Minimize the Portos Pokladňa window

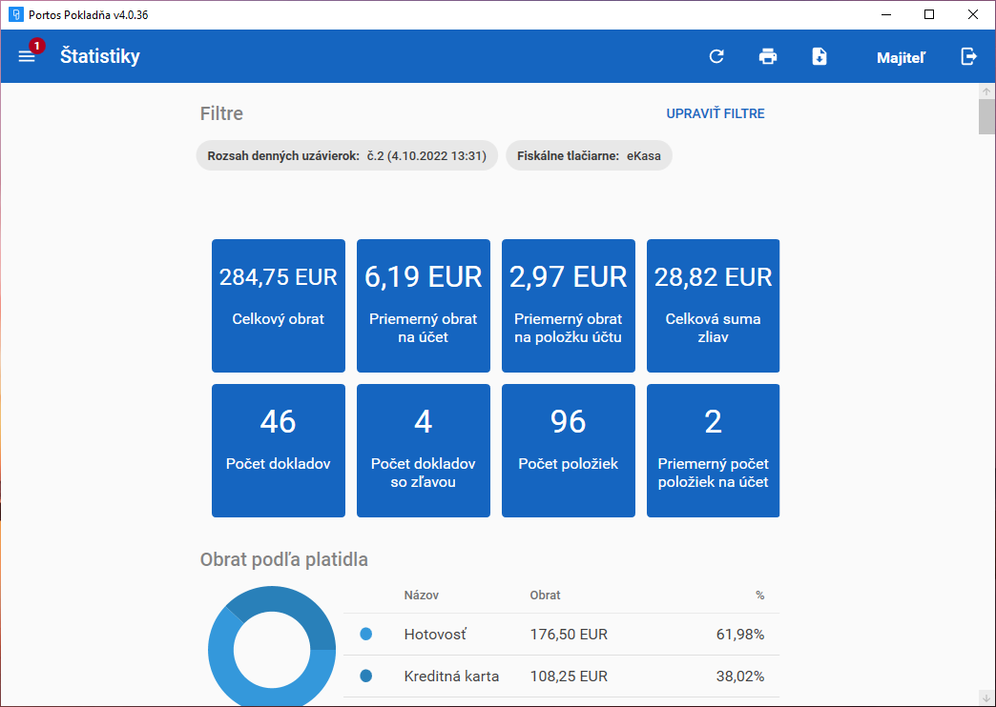(884, 14)
